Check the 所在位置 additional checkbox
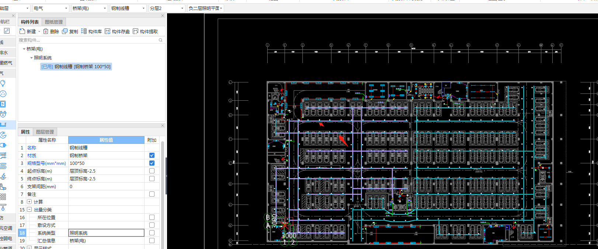This screenshot has width=598, height=249. point(152,217)
